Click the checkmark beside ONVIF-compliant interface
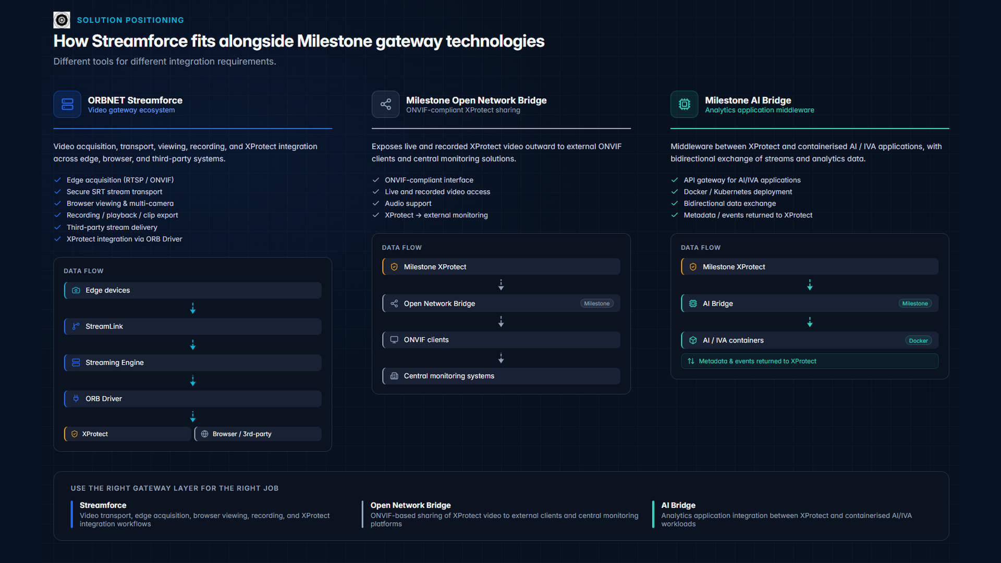 tap(375, 180)
